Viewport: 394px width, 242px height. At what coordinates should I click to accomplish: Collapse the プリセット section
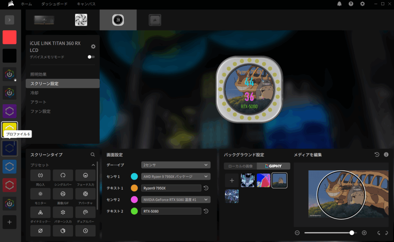point(93,165)
